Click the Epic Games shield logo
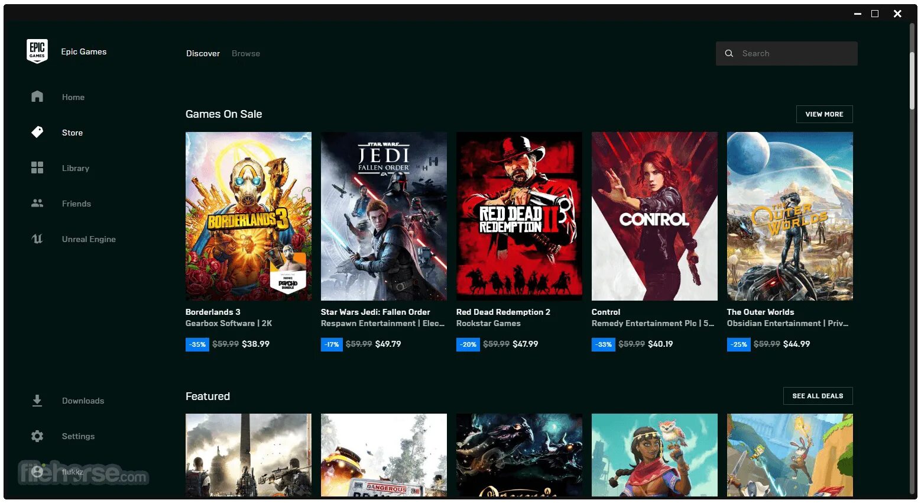The width and height of the screenshot is (921, 503). coord(37,51)
